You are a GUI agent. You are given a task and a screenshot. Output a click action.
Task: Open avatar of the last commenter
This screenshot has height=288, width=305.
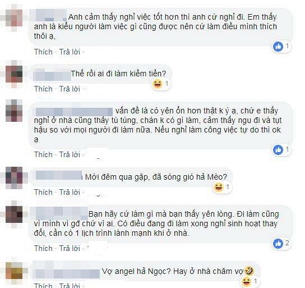tap(14, 271)
